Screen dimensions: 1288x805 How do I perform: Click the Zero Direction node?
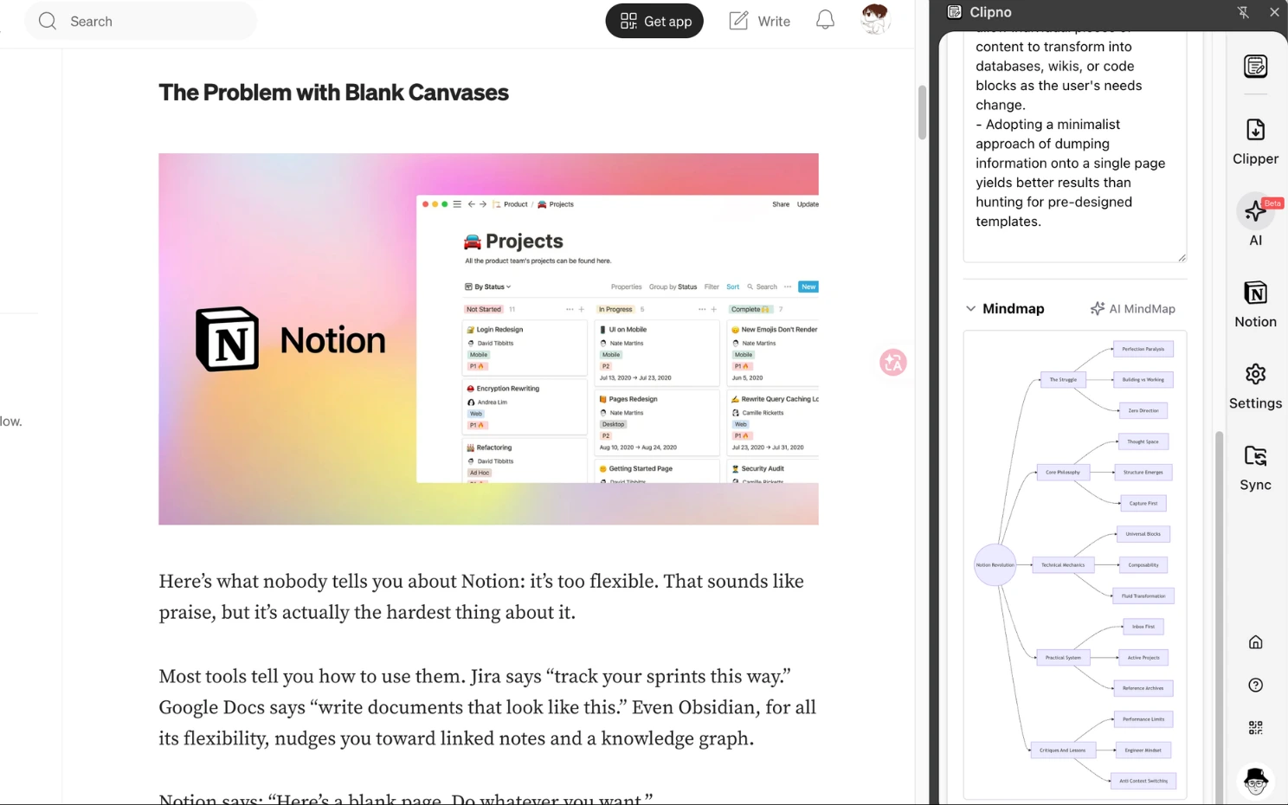point(1143,410)
